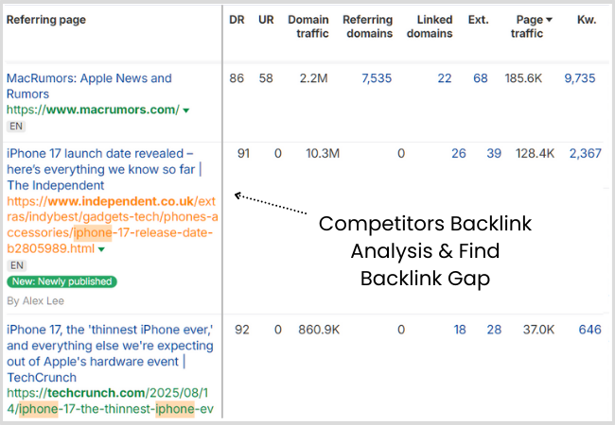Sort by the UR column header
Image resolution: width=615 pixels, height=425 pixels.
[266, 20]
